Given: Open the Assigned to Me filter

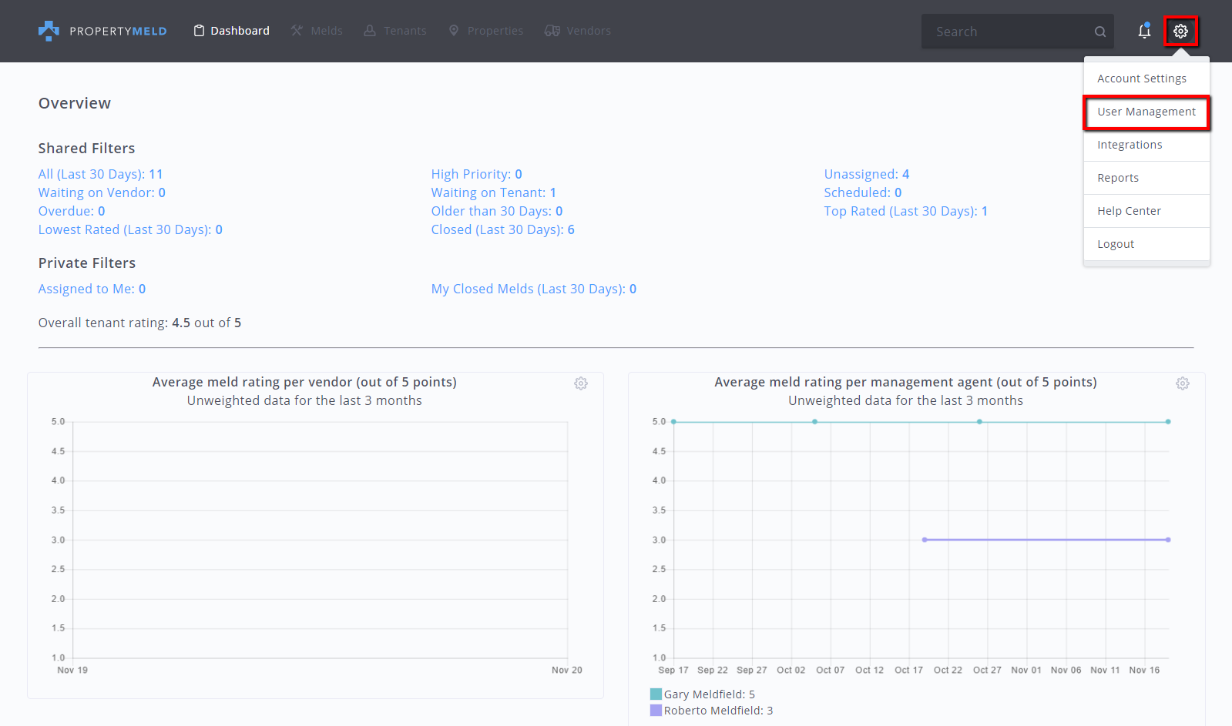Looking at the screenshot, I should [x=92, y=289].
